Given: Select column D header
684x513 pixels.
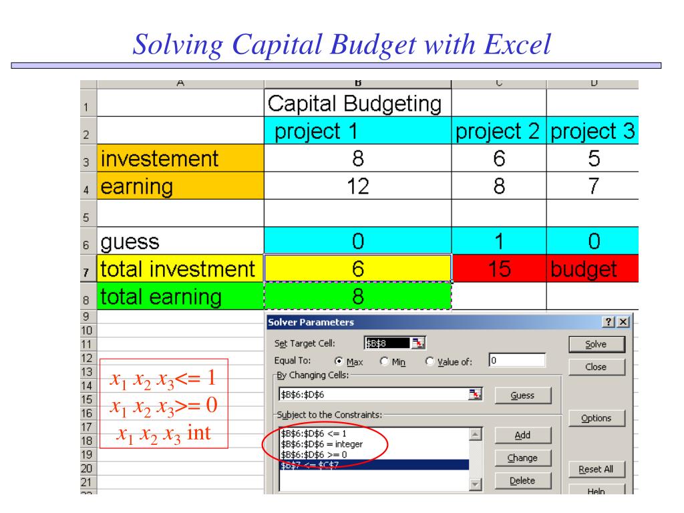Looking at the screenshot, I should click(x=593, y=83).
